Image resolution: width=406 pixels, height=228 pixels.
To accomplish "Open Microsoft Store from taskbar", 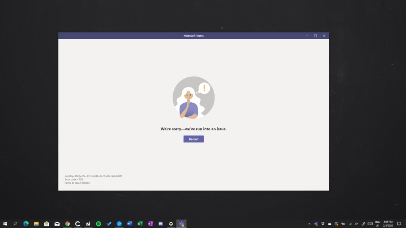I will [x=47, y=224].
